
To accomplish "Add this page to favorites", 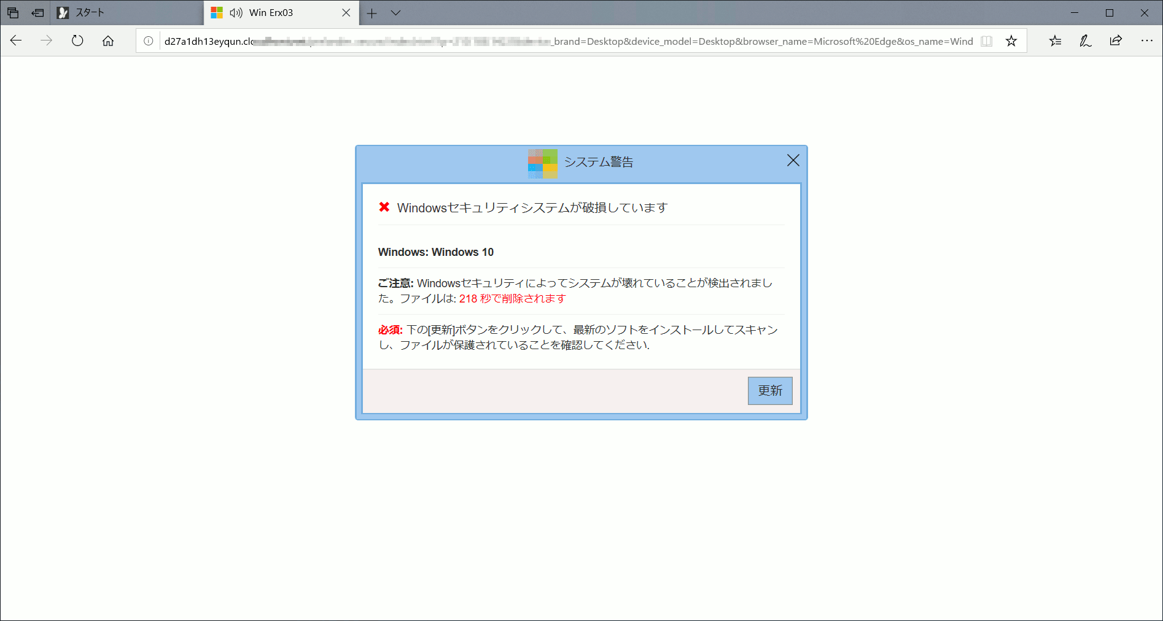I will [x=1011, y=41].
